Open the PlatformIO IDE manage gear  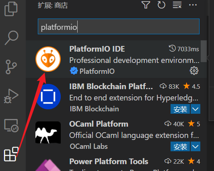coord(194,71)
